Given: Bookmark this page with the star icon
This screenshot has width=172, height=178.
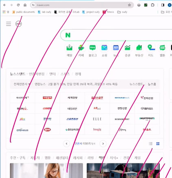Looking at the screenshot, I should [129, 5].
